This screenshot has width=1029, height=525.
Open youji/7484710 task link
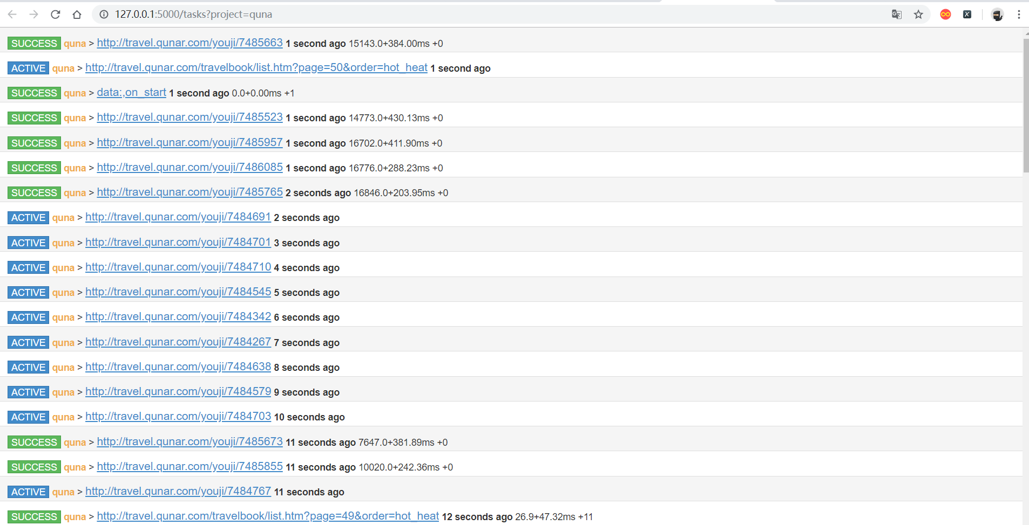(x=178, y=267)
